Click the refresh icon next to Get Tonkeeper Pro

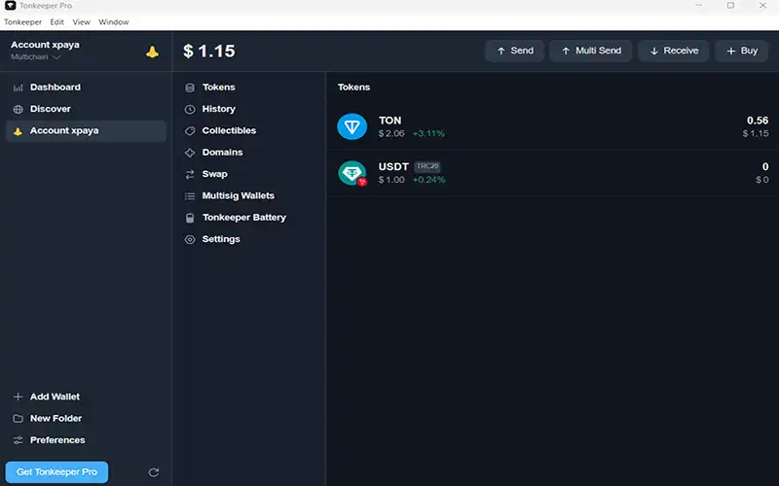tap(154, 472)
